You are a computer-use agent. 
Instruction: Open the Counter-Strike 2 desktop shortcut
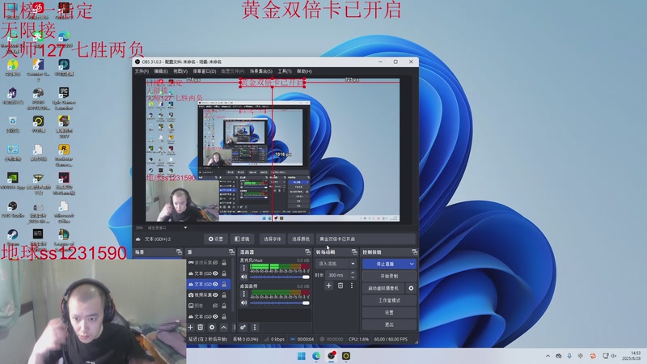coord(38,69)
